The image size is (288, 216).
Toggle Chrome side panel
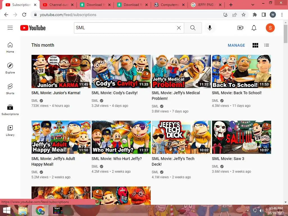(x=264, y=15)
